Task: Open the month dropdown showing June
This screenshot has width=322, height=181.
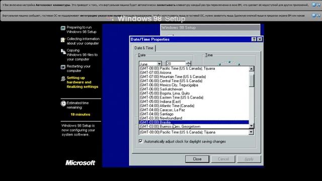Action: pos(159,64)
